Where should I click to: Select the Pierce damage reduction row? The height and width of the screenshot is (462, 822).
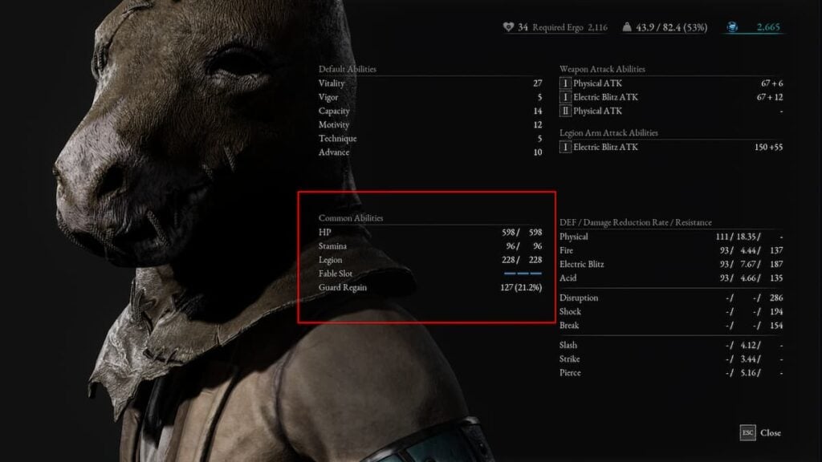click(x=671, y=372)
